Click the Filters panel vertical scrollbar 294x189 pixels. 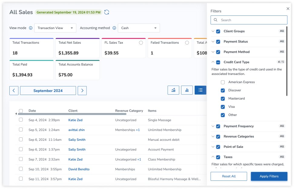coord(287,61)
